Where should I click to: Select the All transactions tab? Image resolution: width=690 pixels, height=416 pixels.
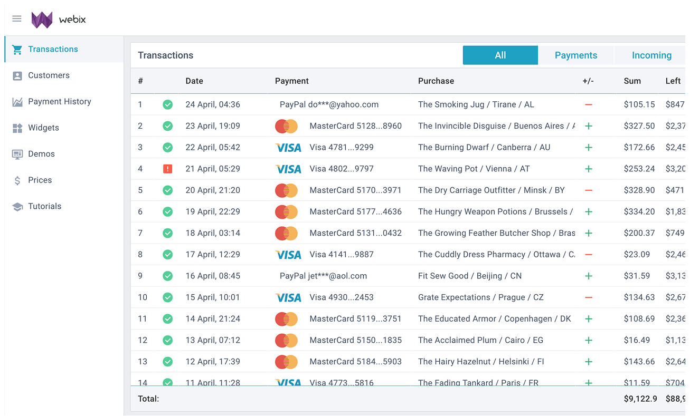500,55
